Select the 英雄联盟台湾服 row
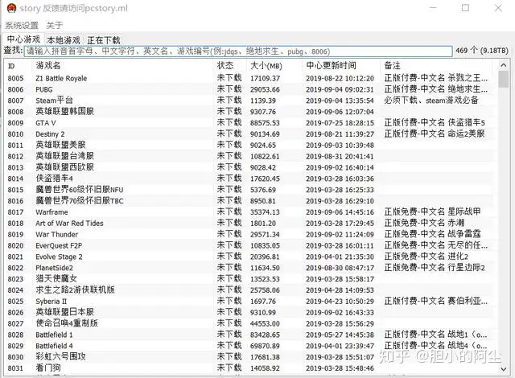This screenshot has height=378, width=515. (249, 156)
